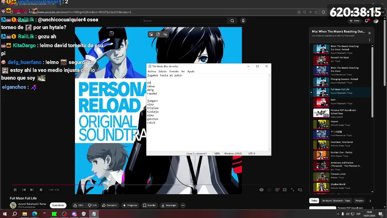Play 'Number One - Bankai' from the playlist
The width and height of the screenshot is (387, 218).
[341, 154]
